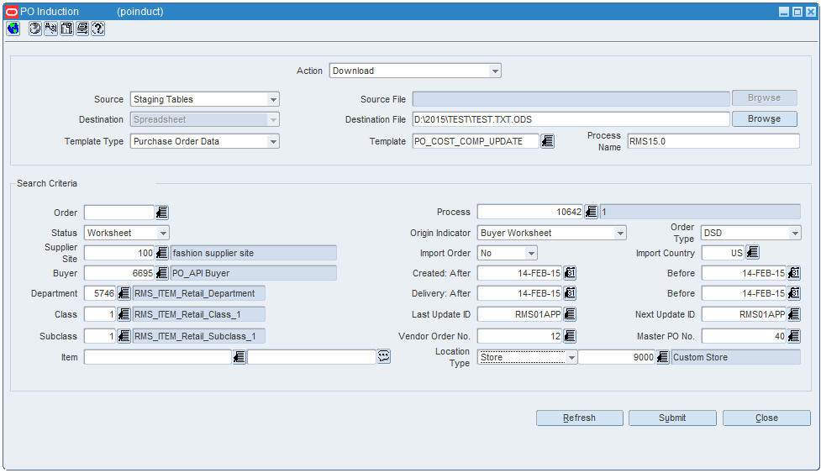Open location list of values next to 9000
Viewport: 821px width, 473px height.
point(663,357)
